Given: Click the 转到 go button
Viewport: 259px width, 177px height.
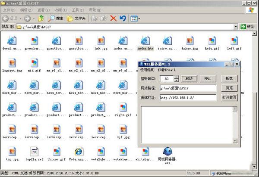Looking at the screenshot, I should click(247, 27).
